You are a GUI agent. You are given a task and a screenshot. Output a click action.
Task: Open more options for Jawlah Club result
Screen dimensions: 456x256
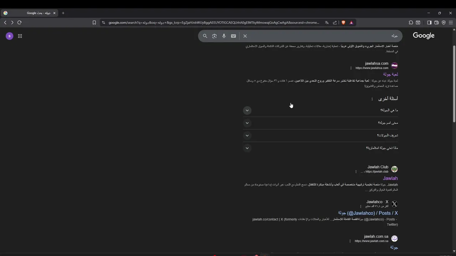tap(356, 171)
